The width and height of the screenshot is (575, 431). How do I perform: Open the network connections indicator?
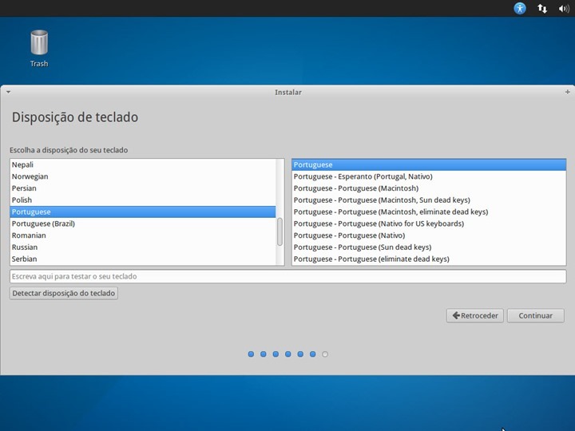[542, 8]
